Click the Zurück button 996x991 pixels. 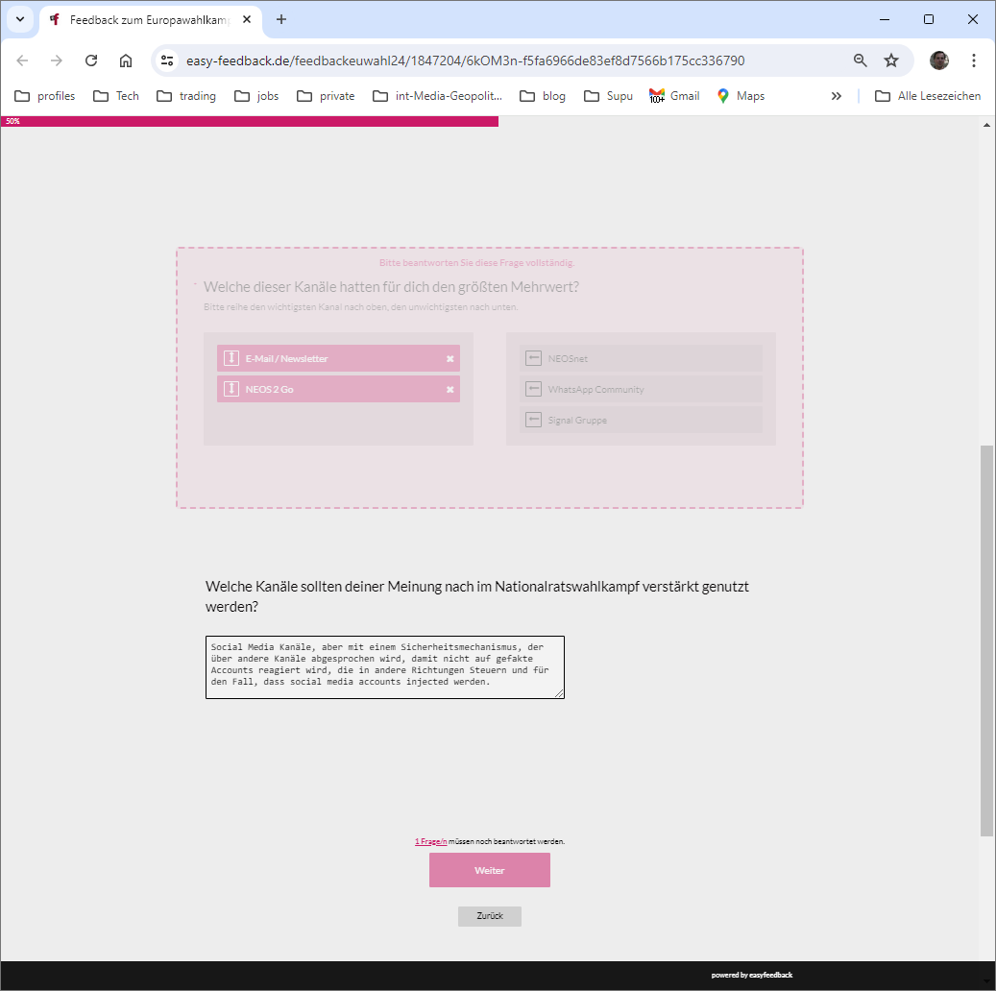[489, 916]
